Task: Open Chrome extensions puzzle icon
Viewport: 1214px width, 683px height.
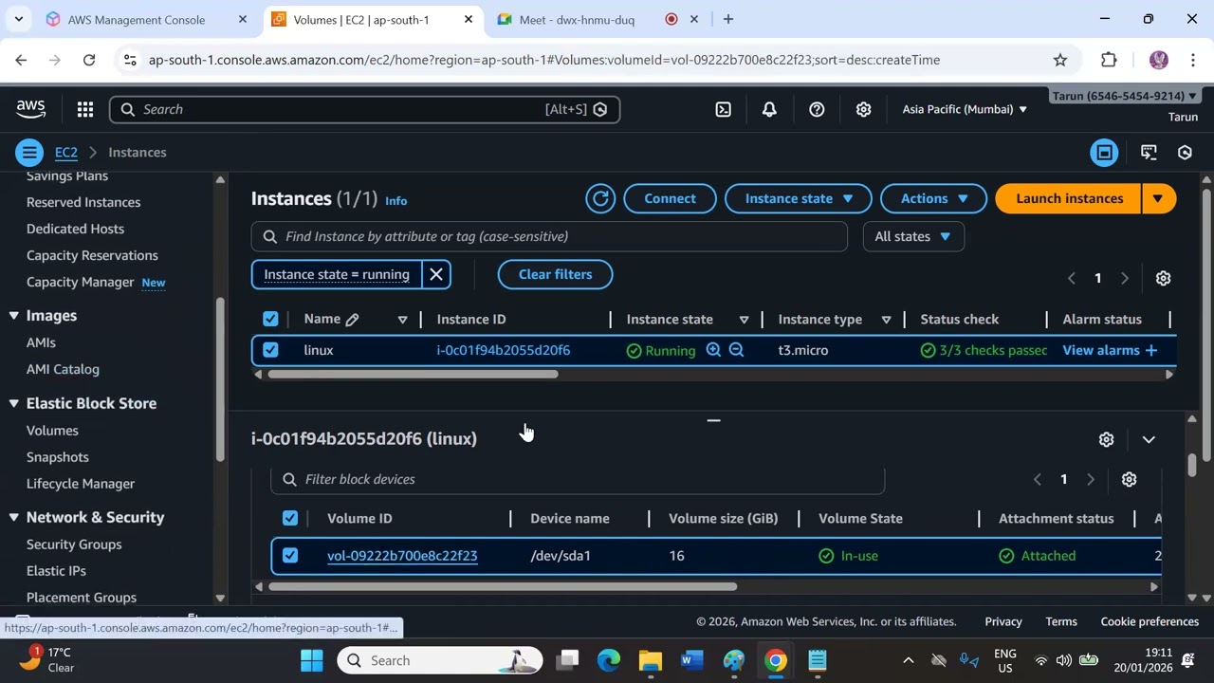Action: click(1109, 60)
